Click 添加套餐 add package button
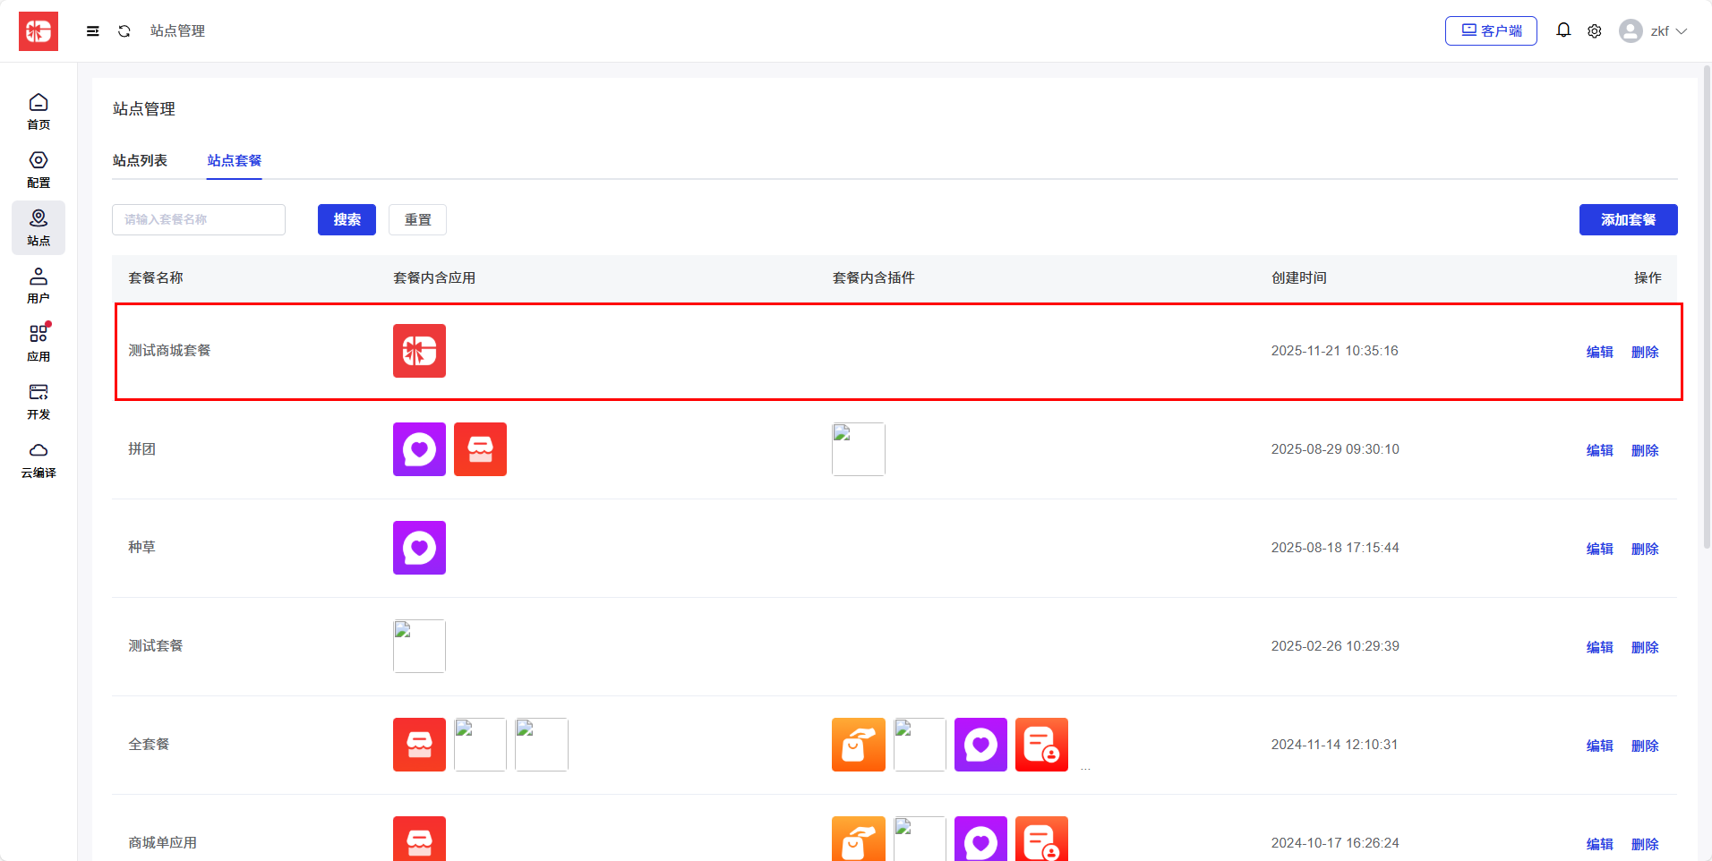Image resolution: width=1712 pixels, height=861 pixels. [x=1628, y=220]
